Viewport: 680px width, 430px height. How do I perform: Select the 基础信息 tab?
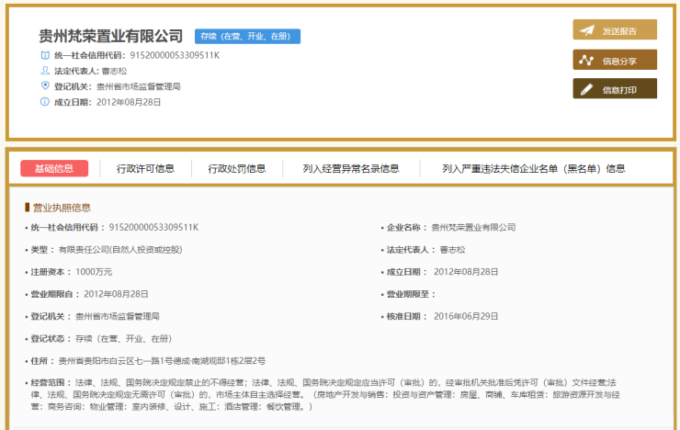pos(54,169)
